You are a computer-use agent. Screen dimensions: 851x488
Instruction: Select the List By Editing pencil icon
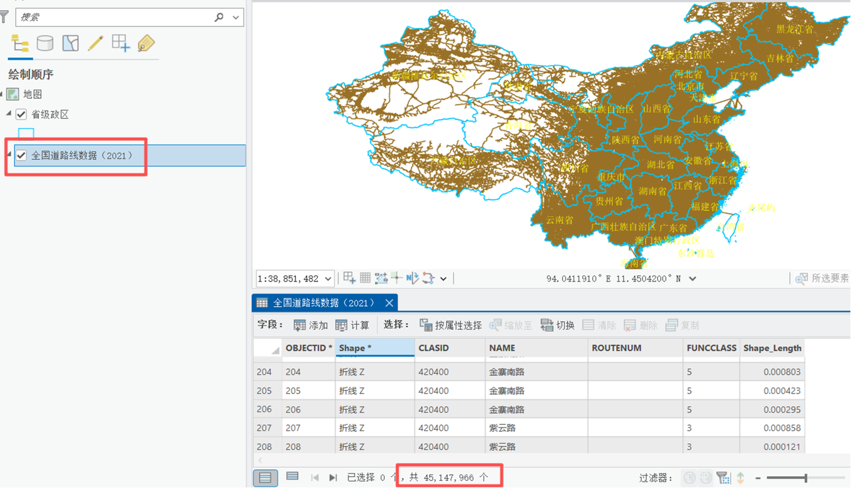coord(96,43)
